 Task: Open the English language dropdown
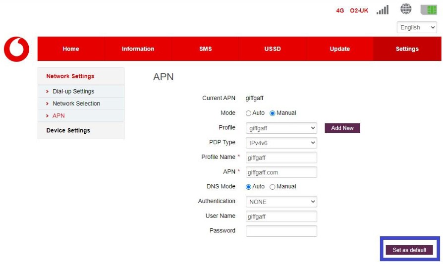coord(417,28)
